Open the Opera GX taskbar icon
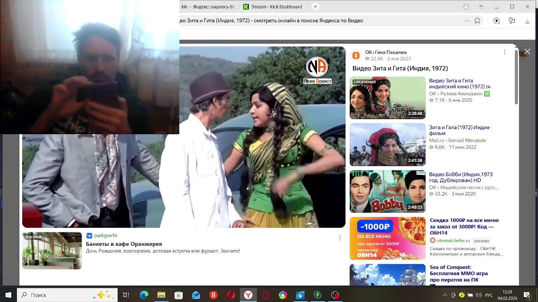Viewport: 538px width, 302px height. (x=266, y=295)
